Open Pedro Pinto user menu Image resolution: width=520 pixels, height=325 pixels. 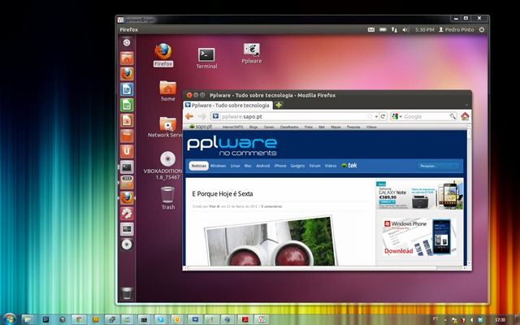(457, 30)
